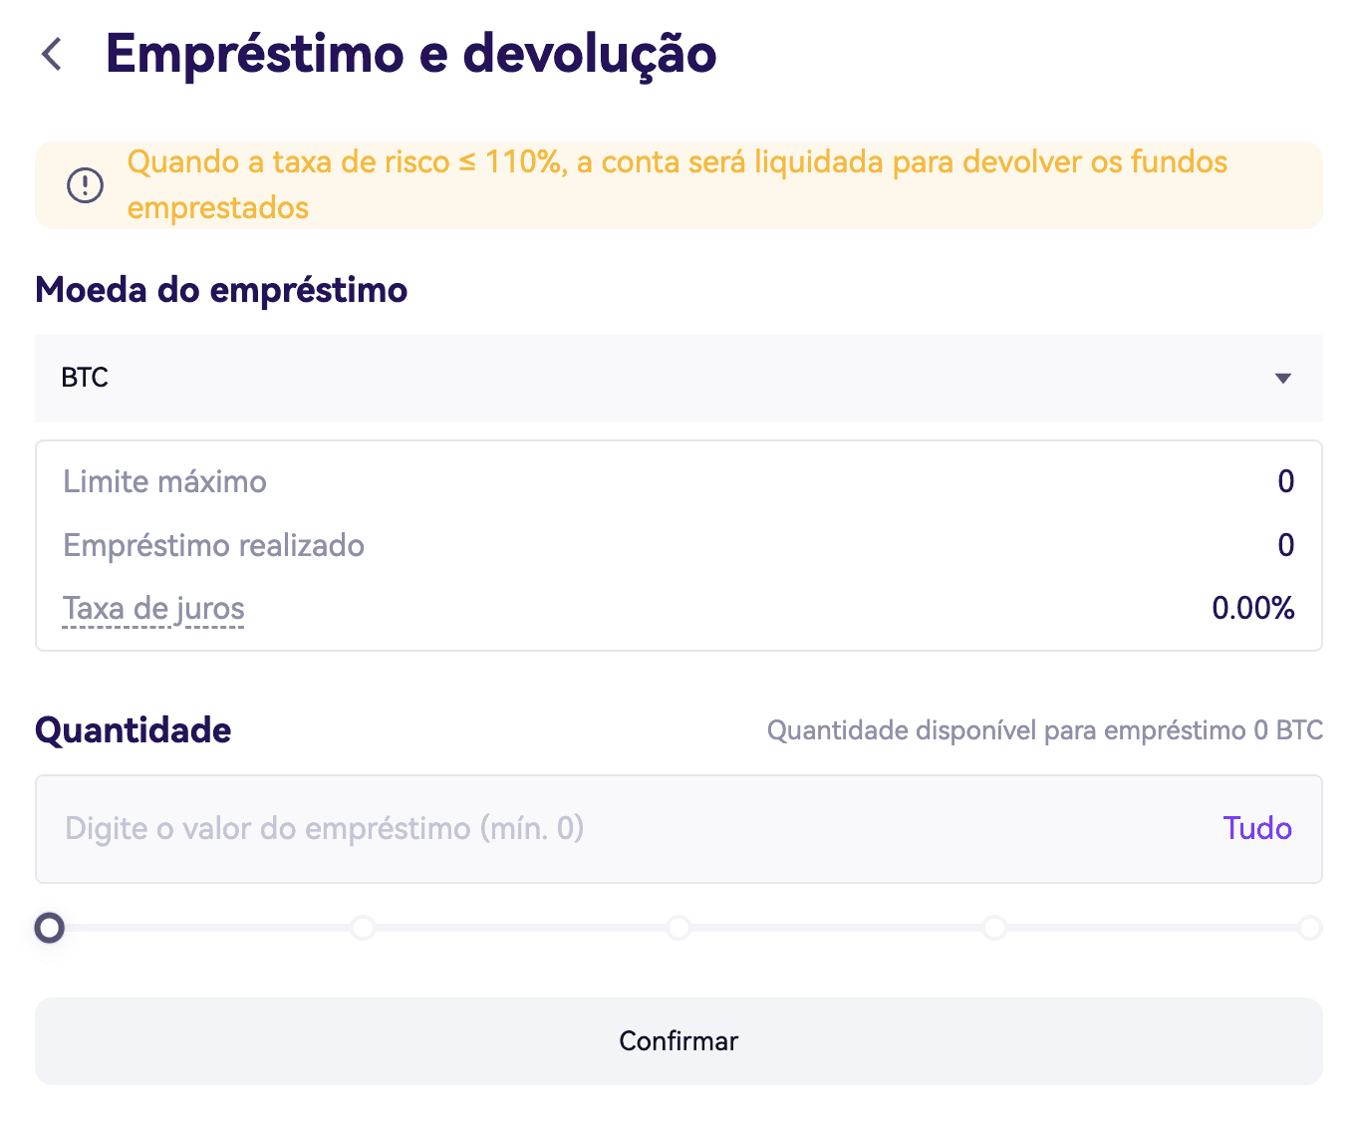Click the Moeda do empréstimo heading

221,290
